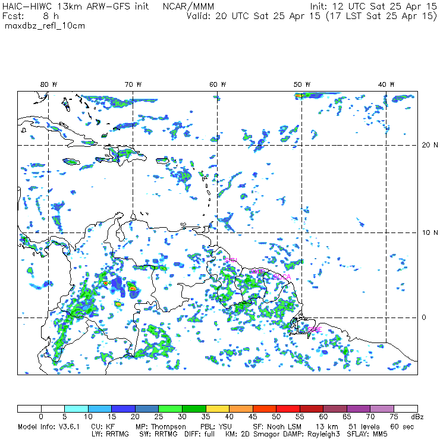Click the '70 W' longitude label
This screenshot has height=440, width=440.
point(133,84)
